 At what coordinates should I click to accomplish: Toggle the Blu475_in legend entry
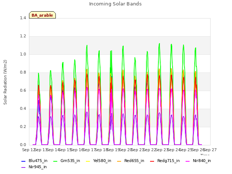34,161
